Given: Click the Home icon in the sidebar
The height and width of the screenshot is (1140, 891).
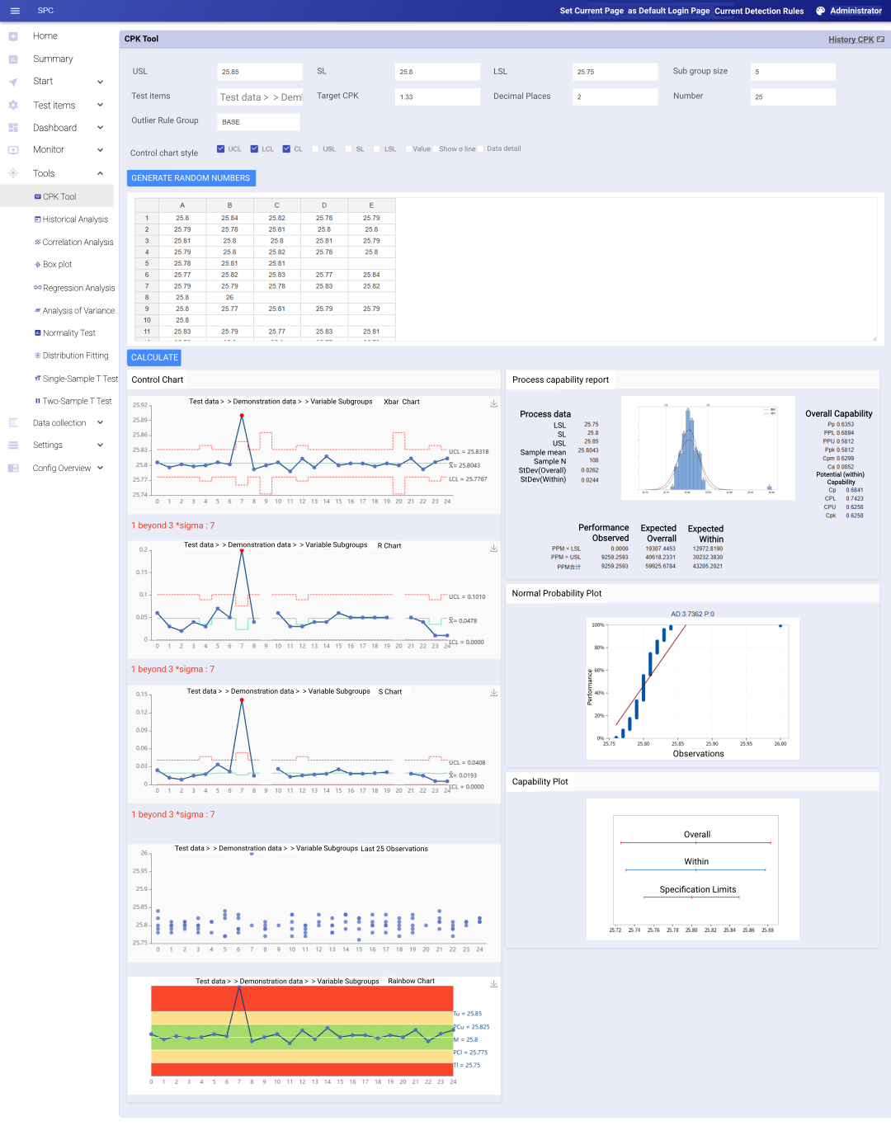Looking at the screenshot, I should point(13,36).
